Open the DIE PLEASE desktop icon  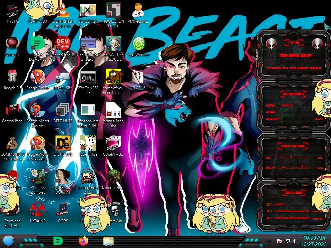tap(63, 146)
